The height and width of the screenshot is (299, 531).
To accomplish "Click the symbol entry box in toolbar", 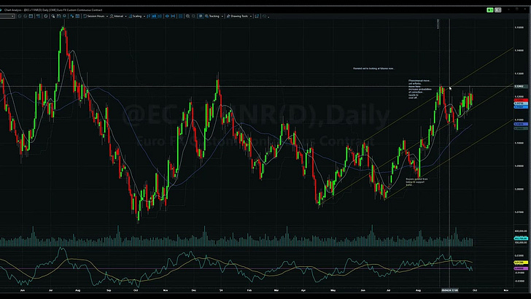I will pyautogui.click(x=7, y=16).
